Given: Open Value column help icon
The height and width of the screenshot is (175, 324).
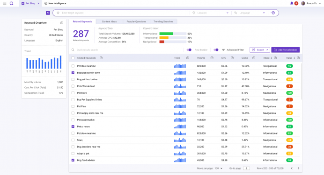Looking at the screenshot, I should (298, 58).
